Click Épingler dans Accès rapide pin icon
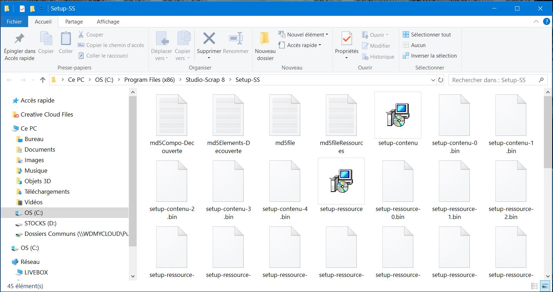Image resolution: width=553 pixels, height=292 pixels. pos(20,39)
